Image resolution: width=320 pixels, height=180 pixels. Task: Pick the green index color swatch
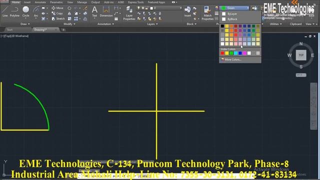[231, 53]
